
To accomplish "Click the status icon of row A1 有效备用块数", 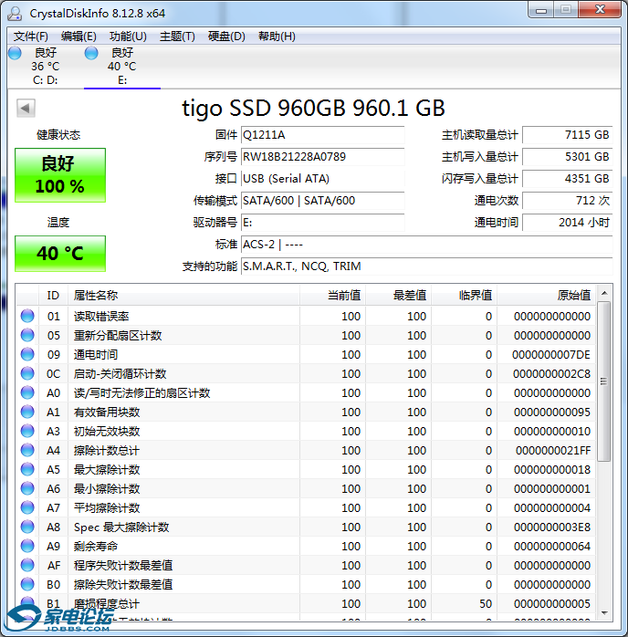I will coord(27,412).
